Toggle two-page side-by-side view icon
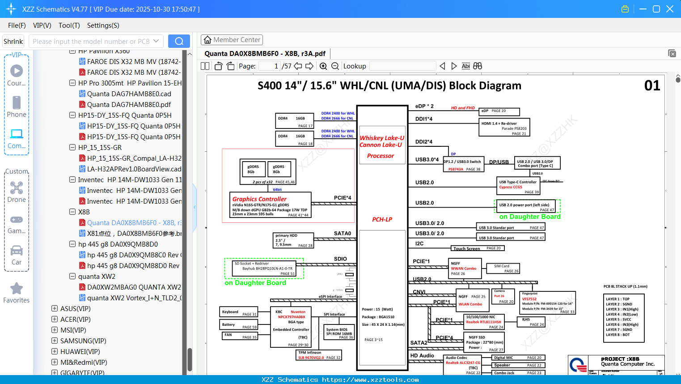Image resolution: width=681 pixels, height=384 pixels. [205, 66]
